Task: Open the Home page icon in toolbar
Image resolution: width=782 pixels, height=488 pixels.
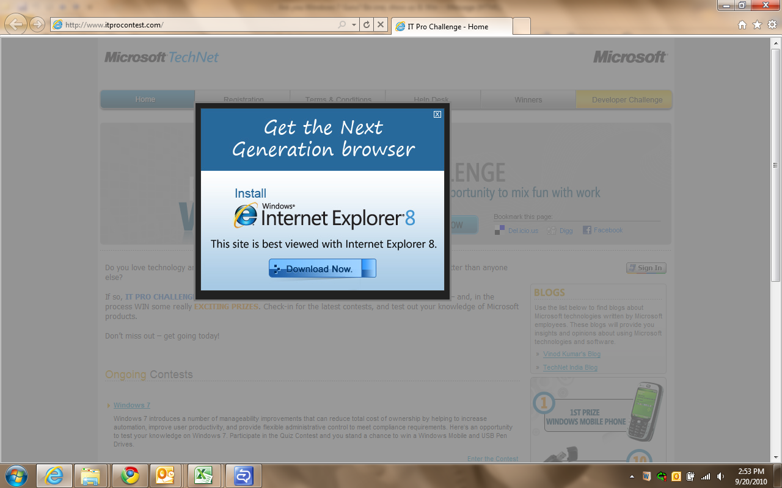Action: (742, 25)
